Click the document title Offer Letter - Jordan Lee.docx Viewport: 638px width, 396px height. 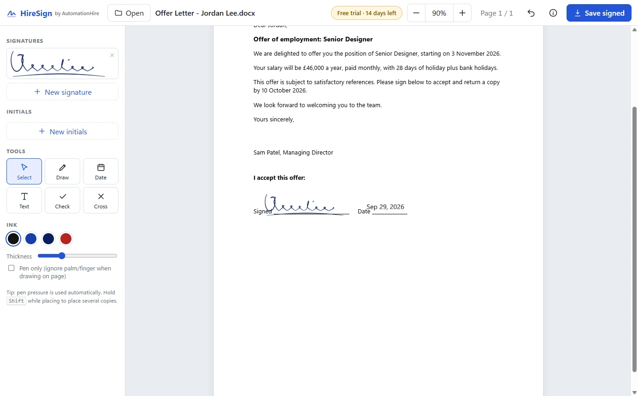pos(205,13)
